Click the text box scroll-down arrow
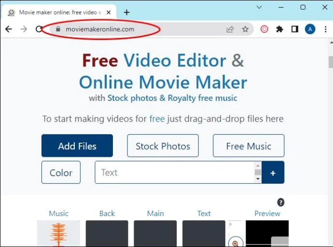This screenshot has height=247, width=333. [x=258, y=179]
